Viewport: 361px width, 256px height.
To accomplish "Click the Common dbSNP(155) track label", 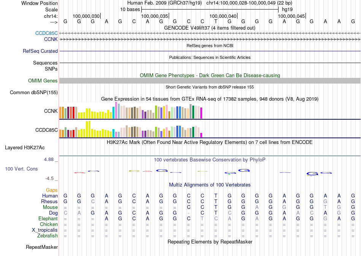I will tap(34, 93).
